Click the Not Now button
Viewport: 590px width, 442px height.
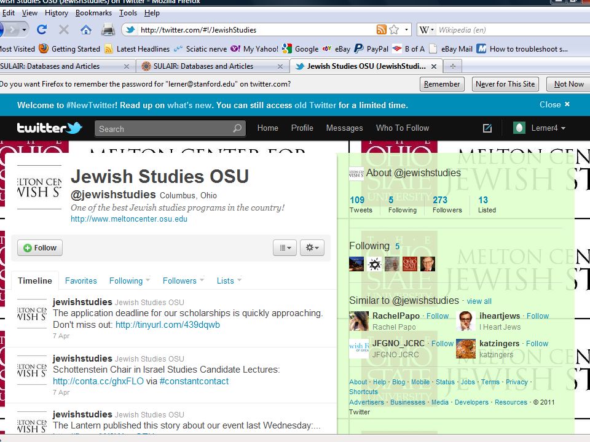click(x=568, y=84)
